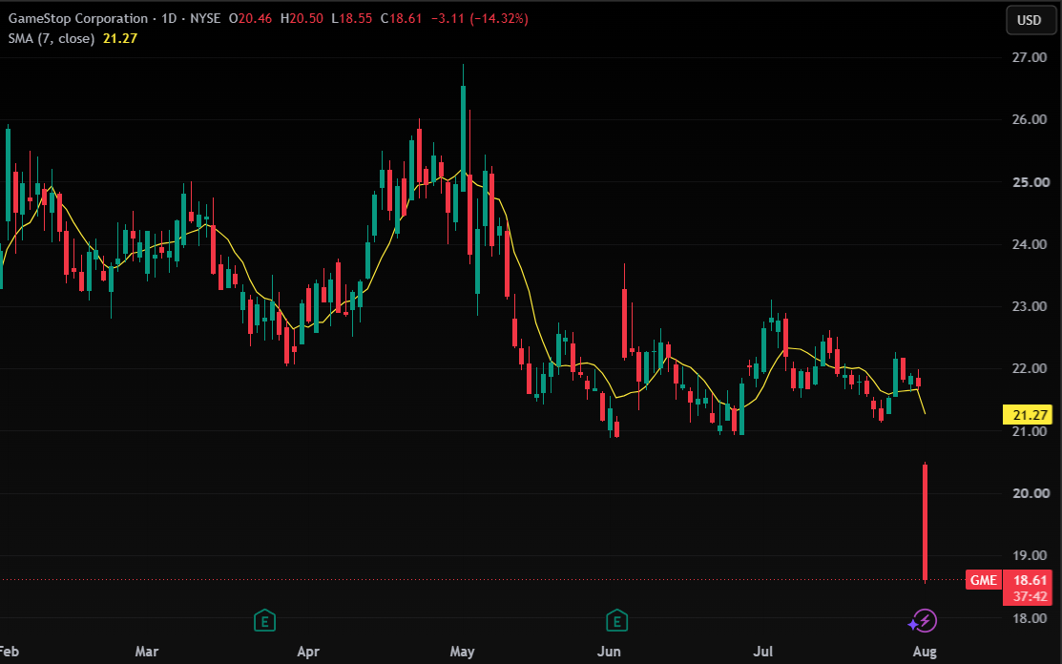This screenshot has height=664, width=1062.
Task: Click the Aug label on time axis
Action: pos(925,652)
